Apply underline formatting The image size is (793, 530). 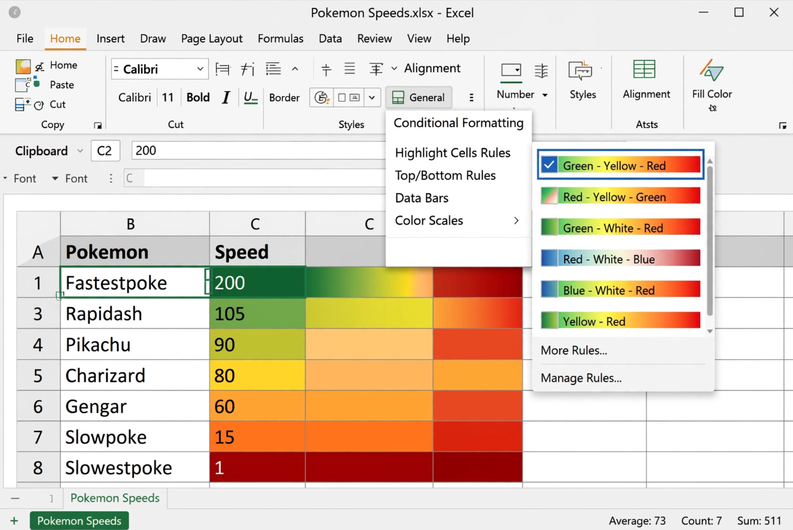[250, 98]
